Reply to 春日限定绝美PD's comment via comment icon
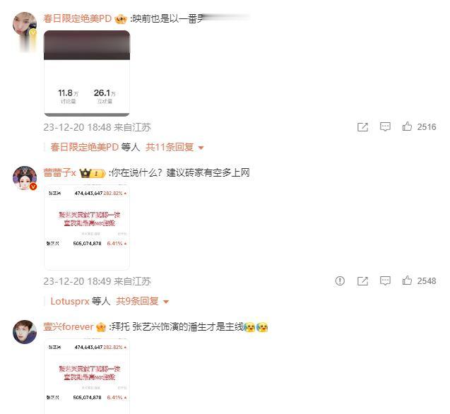The width and height of the screenshot is (450, 414). coord(385,126)
